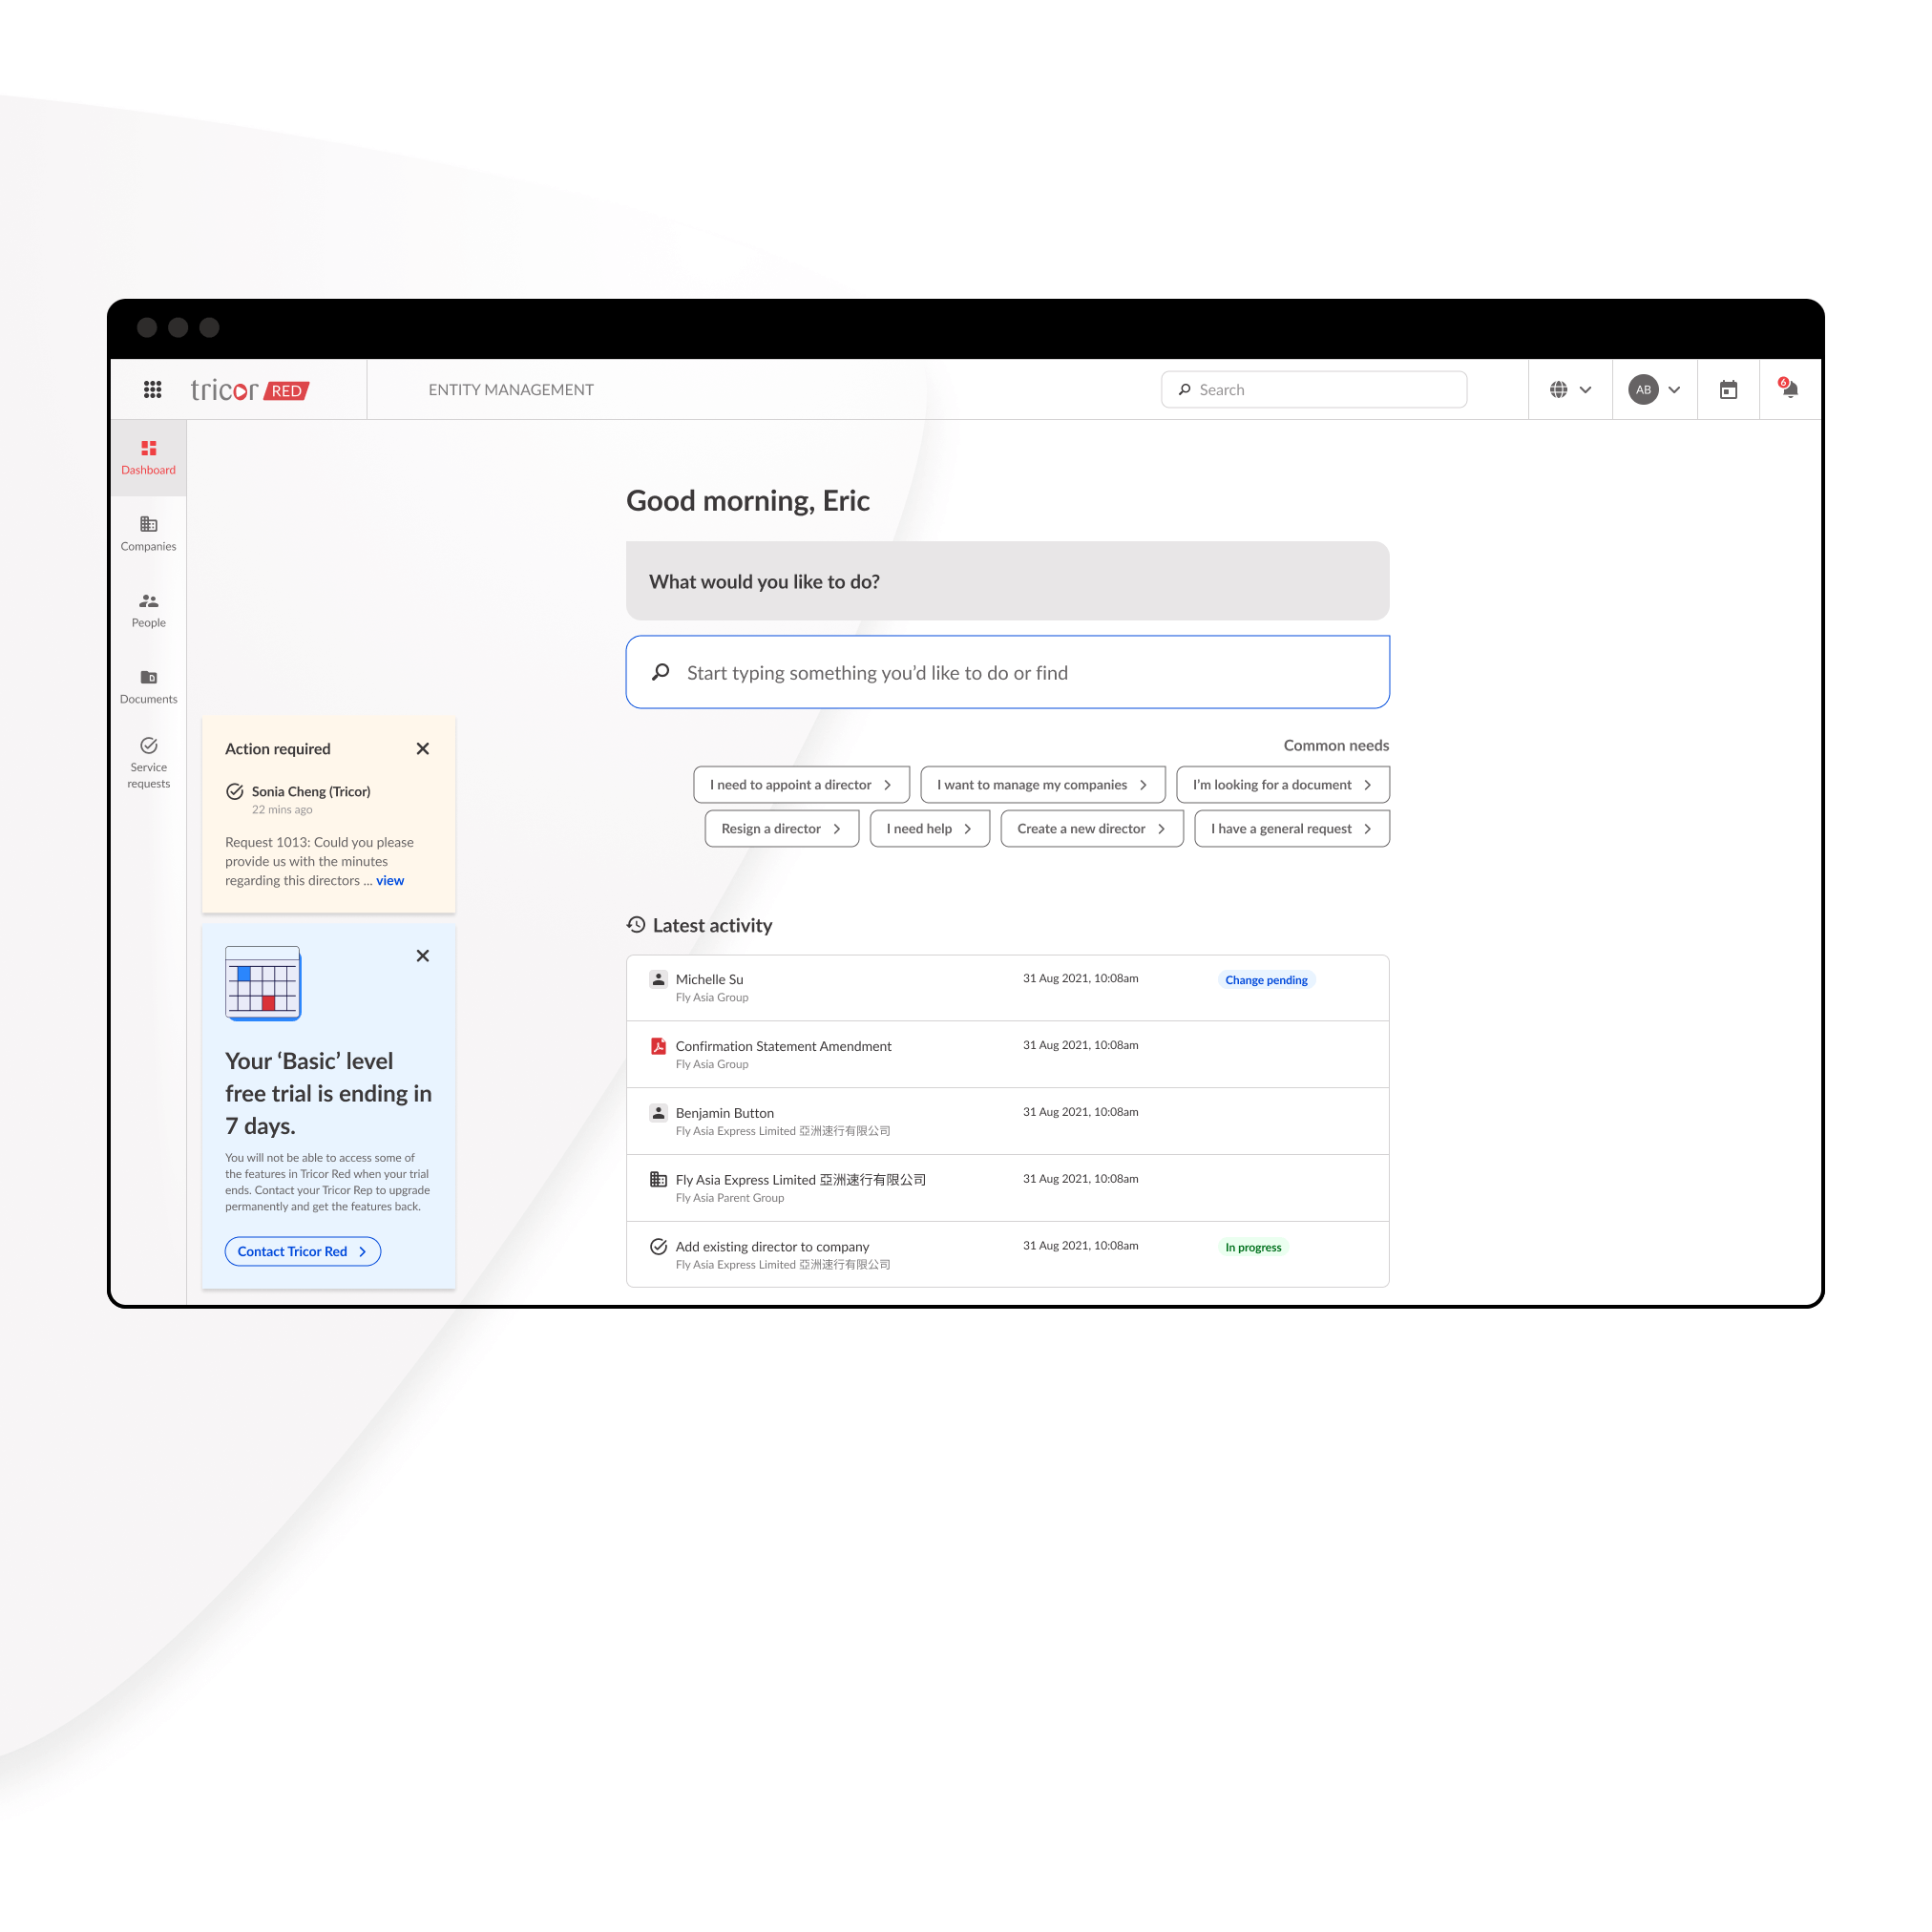The height and width of the screenshot is (1932, 1932).
Task: Click "I have a general request"
Action: pyautogui.click(x=1291, y=828)
